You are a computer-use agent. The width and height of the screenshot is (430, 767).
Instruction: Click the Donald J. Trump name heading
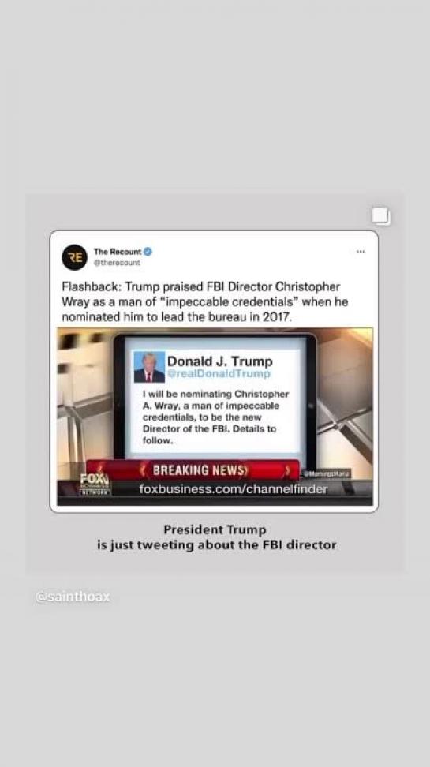(x=219, y=361)
